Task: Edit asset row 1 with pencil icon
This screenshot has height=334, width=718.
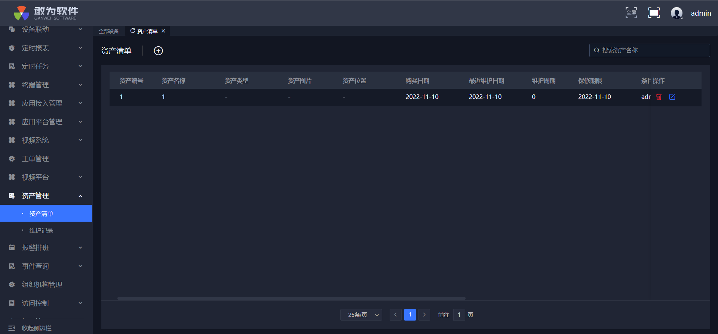Action: [x=672, y=97]
